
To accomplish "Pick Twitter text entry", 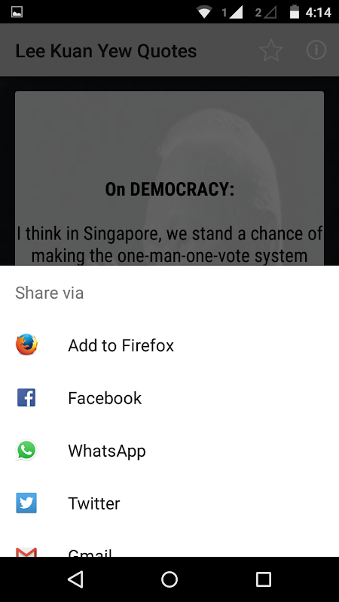I will click(93, 503).
